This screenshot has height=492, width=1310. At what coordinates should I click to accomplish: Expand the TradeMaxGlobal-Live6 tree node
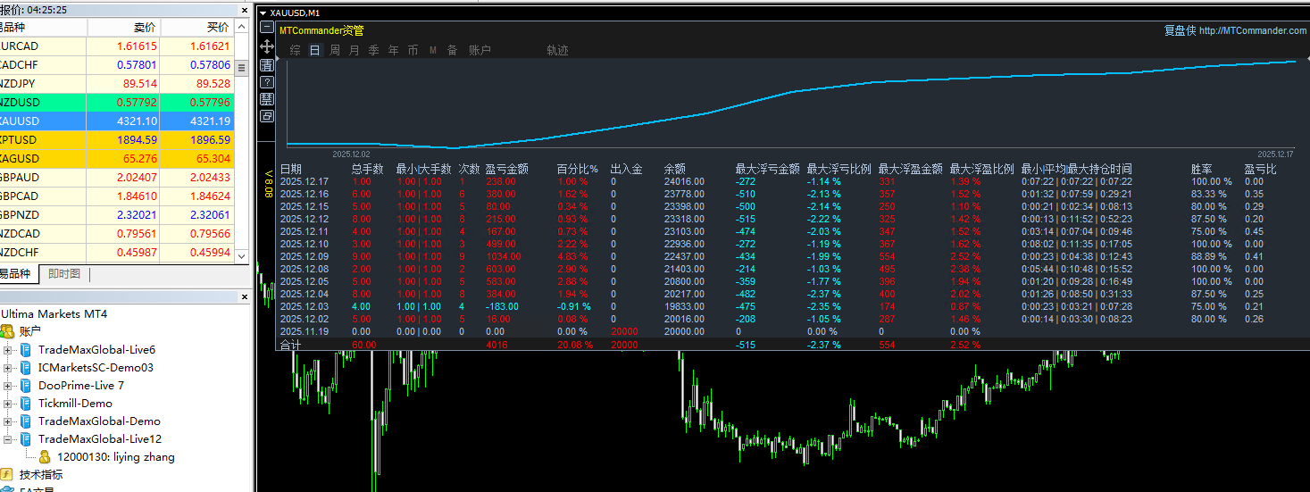pos(8,349)
